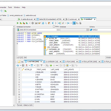Image resolution: width=111 pixels, height=111 pixels.
Task: Open sakila-dbvis.sql bookmark in favorites bar
Action: (x=30, y=16)
